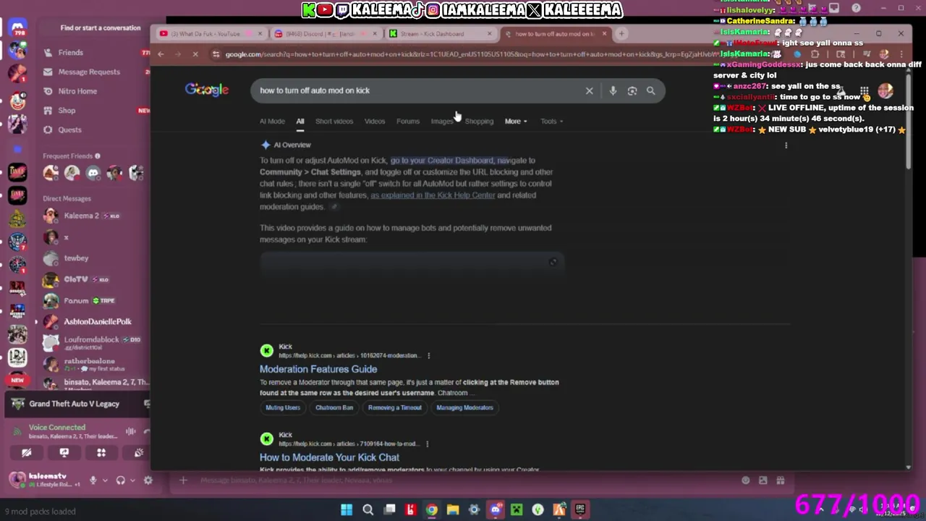Expand More search filters dropdown
The image size is (926, 521).
tap(515, 121)
